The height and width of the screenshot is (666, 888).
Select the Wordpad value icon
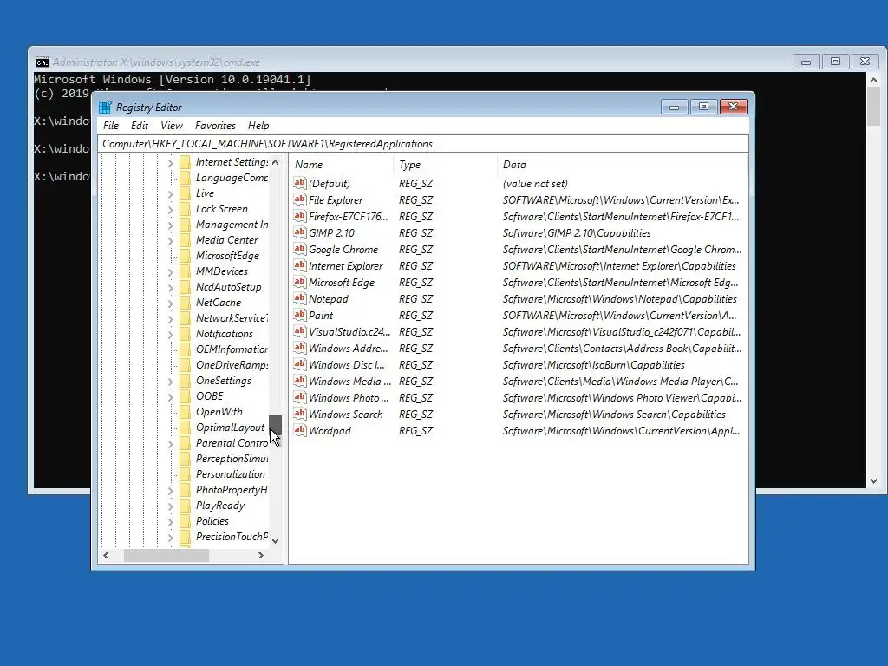[299, 429]
